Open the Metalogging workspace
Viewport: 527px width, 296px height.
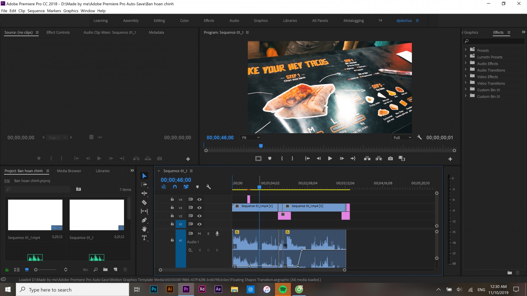(x=353, y=21)
